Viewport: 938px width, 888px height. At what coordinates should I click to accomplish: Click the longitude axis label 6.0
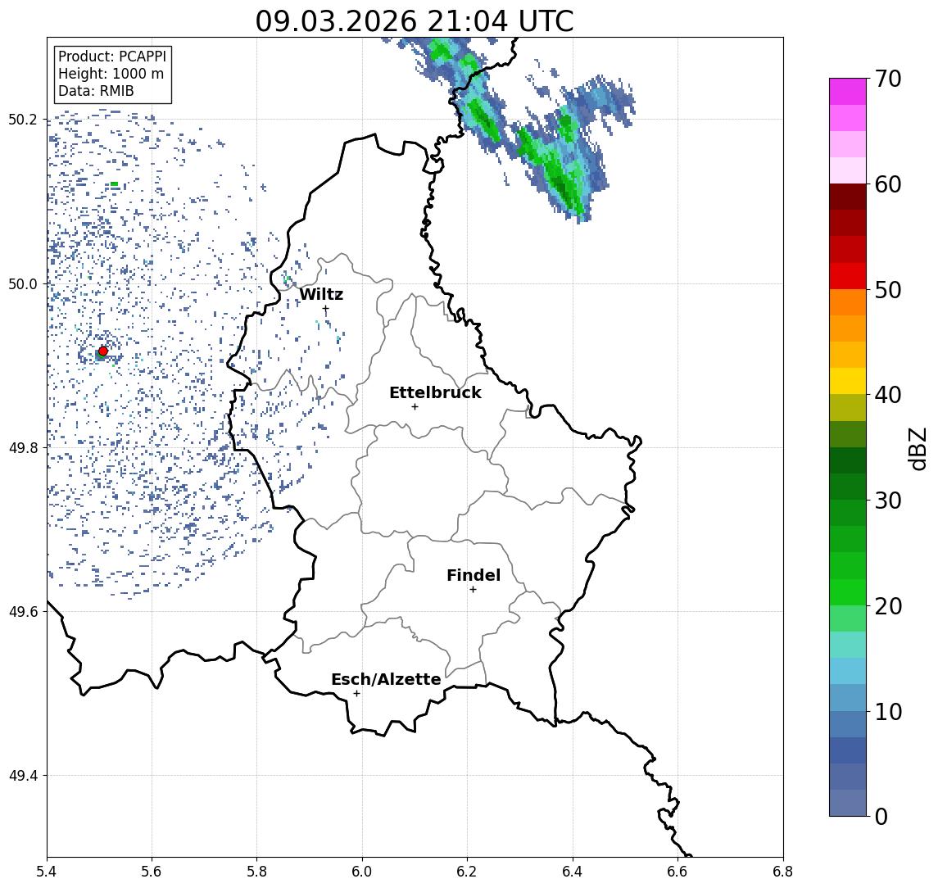coord(362,872)
